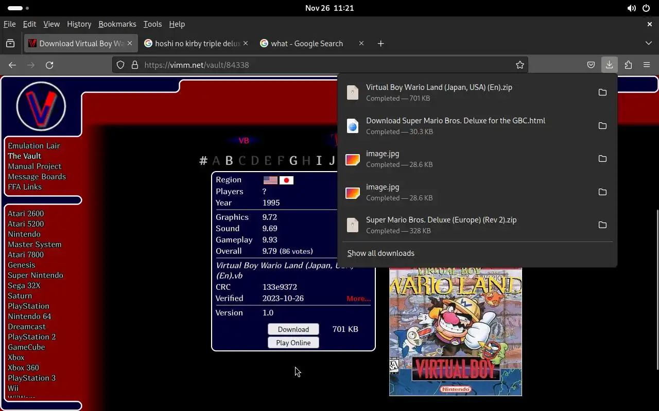The image size is (659, 411).
Task: Click the Vimm's Lair V logo
Action: coord(41,106)
